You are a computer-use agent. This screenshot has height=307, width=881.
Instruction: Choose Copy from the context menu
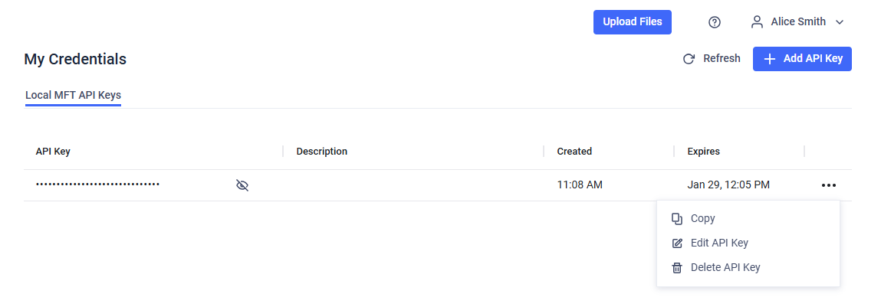click(703, 219)
